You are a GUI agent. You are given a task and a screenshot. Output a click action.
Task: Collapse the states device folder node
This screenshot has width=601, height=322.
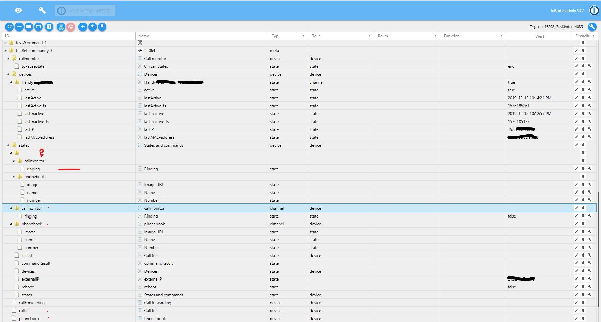tap(8, 145)
